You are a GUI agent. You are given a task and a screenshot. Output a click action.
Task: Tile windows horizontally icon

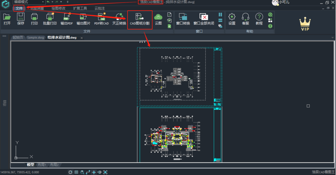tap(220, 20)
